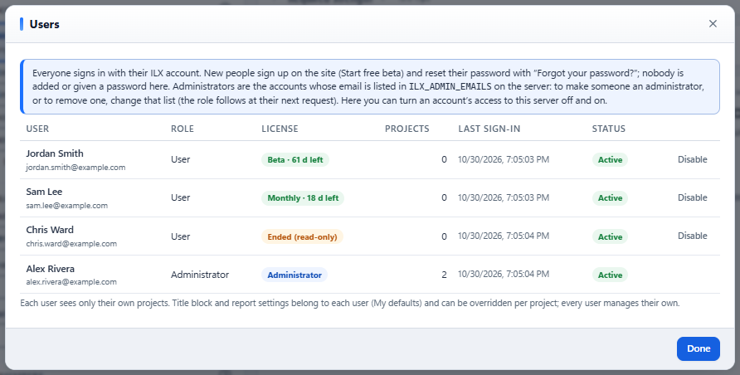
Task: Click the 'Beta · 61 d left' license badge
Action: 295,160
